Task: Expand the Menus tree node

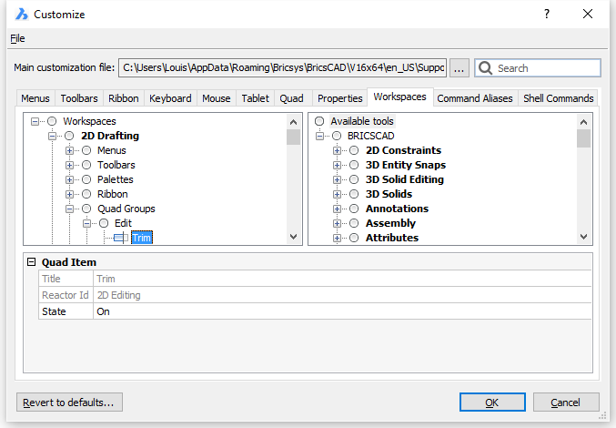Action: point(69,150)
